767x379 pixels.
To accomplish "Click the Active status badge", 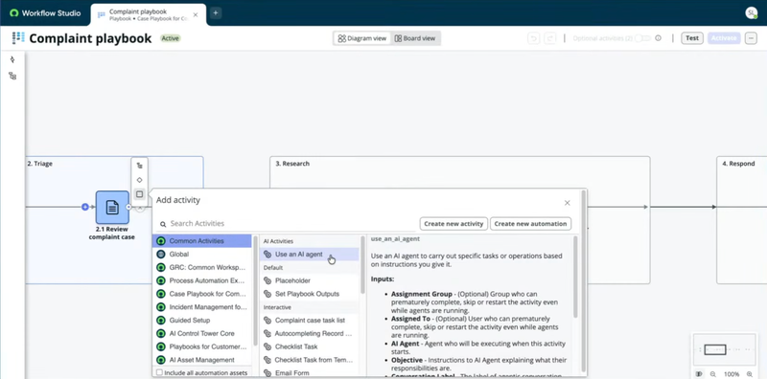I will pos(171,38).
